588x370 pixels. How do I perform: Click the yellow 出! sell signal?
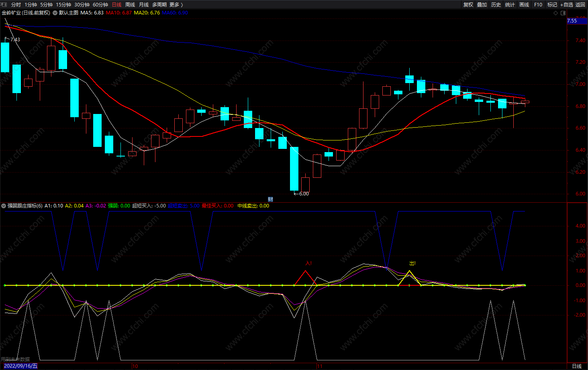pyautogui.click(x=412, y=263)
